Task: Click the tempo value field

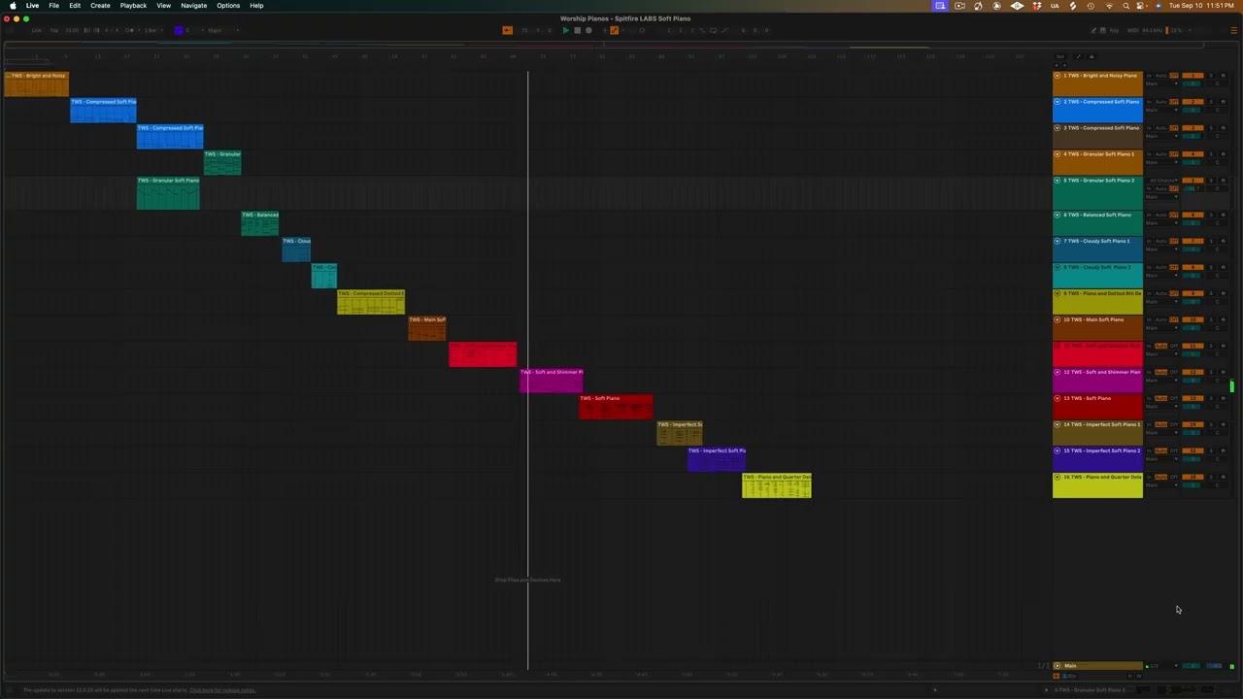Action: coord(72,30)
